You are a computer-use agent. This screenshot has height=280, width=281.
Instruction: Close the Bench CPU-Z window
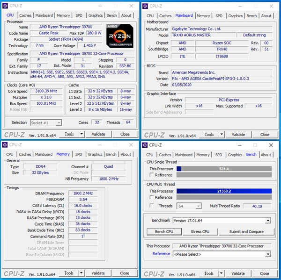pos(271,145)
